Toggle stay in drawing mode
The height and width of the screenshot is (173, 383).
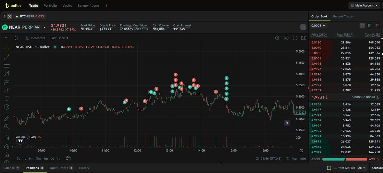(x=7, y=146)
